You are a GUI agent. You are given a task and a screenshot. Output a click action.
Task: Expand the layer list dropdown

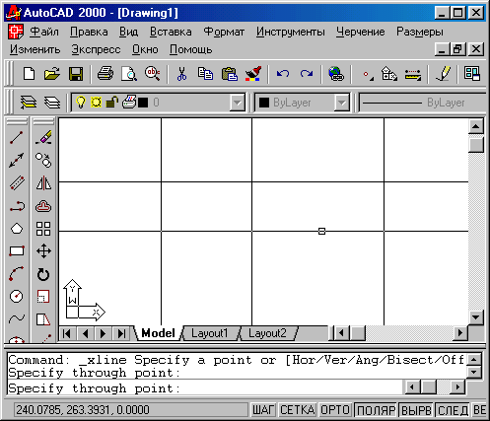(237, 103)
